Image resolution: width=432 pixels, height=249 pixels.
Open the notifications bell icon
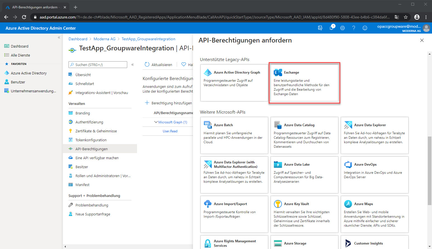[331, 28]
